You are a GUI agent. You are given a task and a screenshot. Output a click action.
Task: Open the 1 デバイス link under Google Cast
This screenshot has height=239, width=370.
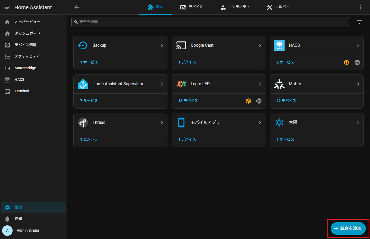(187, 62)
